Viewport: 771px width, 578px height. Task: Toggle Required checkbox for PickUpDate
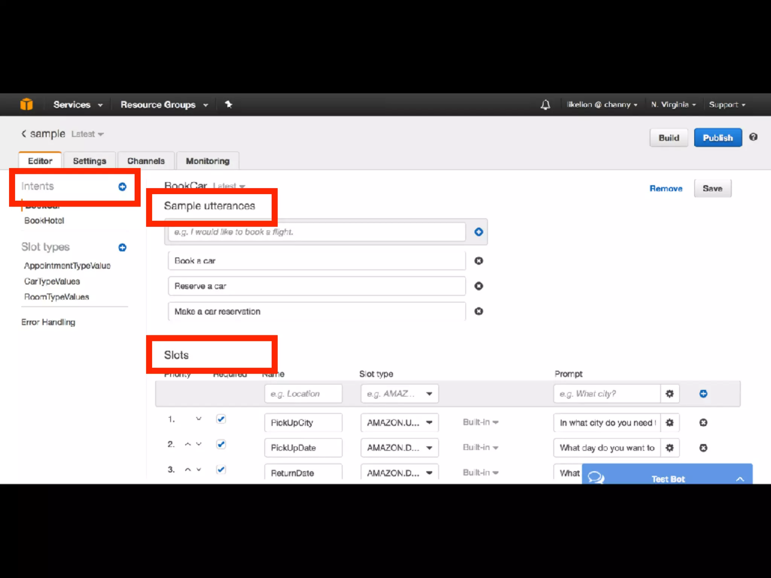point(221,444)
